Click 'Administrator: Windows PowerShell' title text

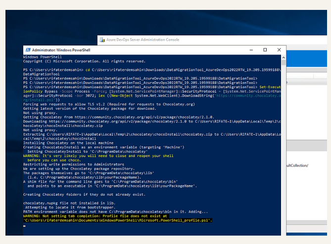pyautogui.click(x=61, y=50)
